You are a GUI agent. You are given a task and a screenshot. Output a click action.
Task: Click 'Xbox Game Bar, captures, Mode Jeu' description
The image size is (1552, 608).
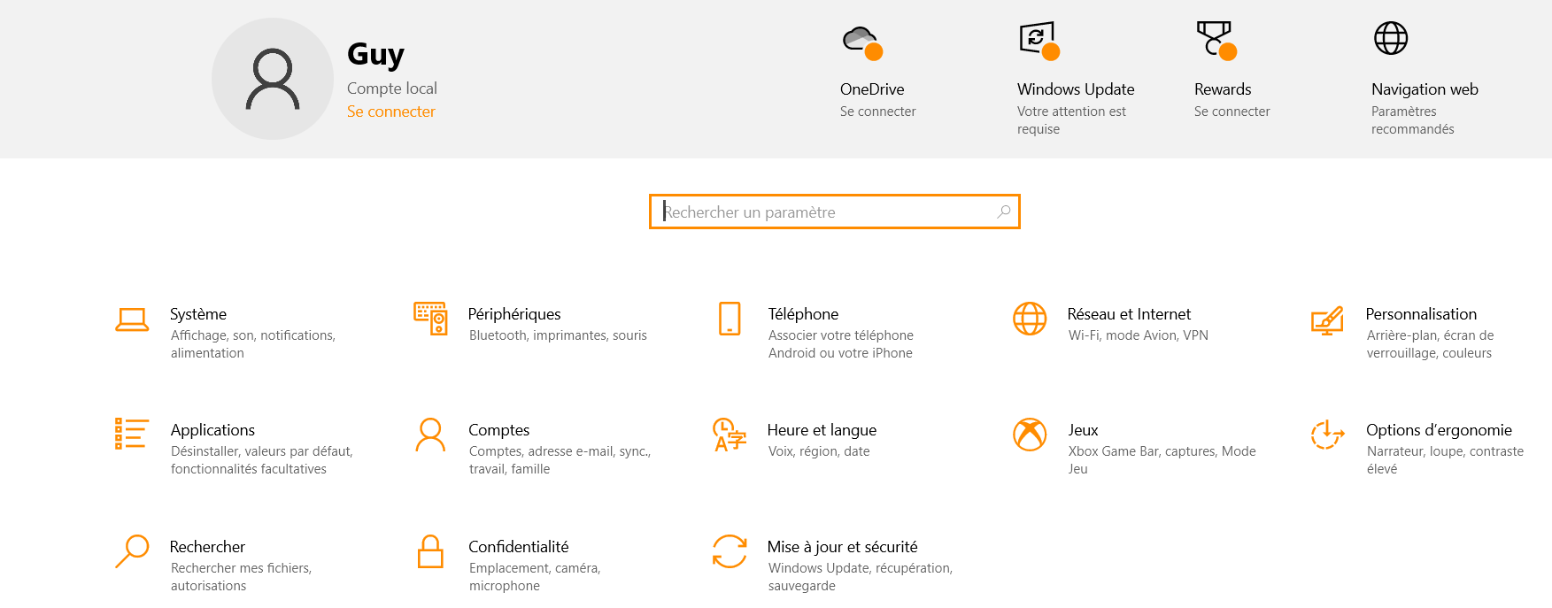[x=1162, y=460]
